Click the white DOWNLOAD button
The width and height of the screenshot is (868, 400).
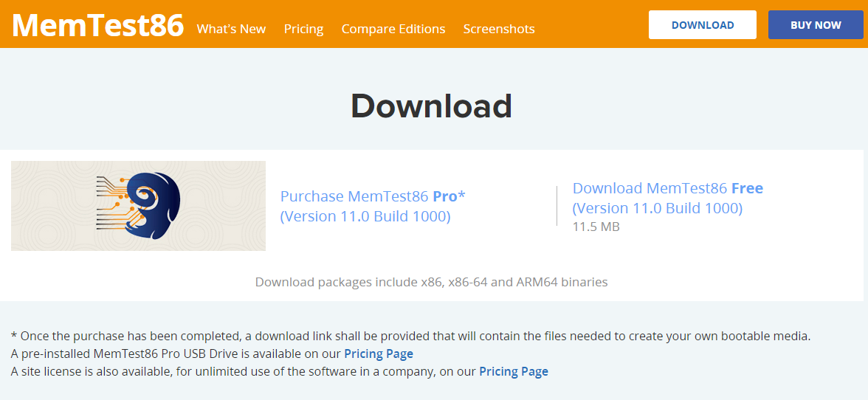pyautogui.click(x=703, y=25)
